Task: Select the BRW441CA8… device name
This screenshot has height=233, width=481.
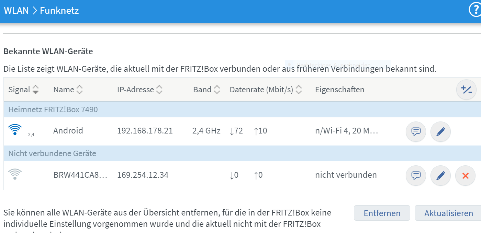Action: coord(80,175)
